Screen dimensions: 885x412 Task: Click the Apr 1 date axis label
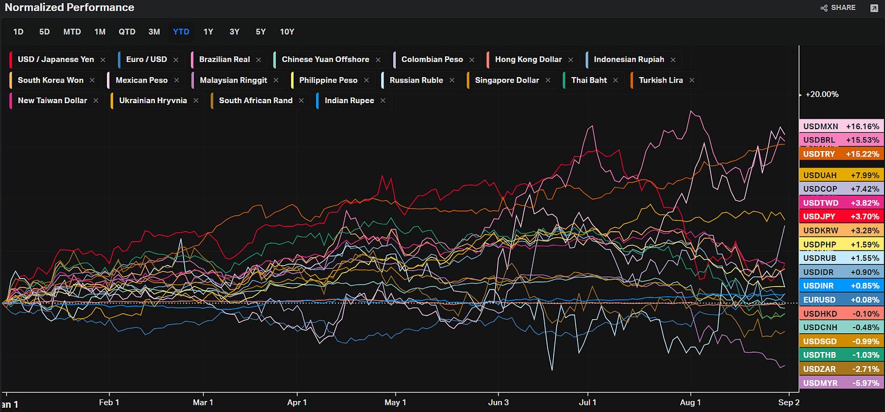click(297, 402)
